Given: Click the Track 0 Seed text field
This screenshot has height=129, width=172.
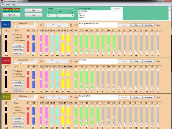Looking at the screenshot, I should click(x=98, y=25).
